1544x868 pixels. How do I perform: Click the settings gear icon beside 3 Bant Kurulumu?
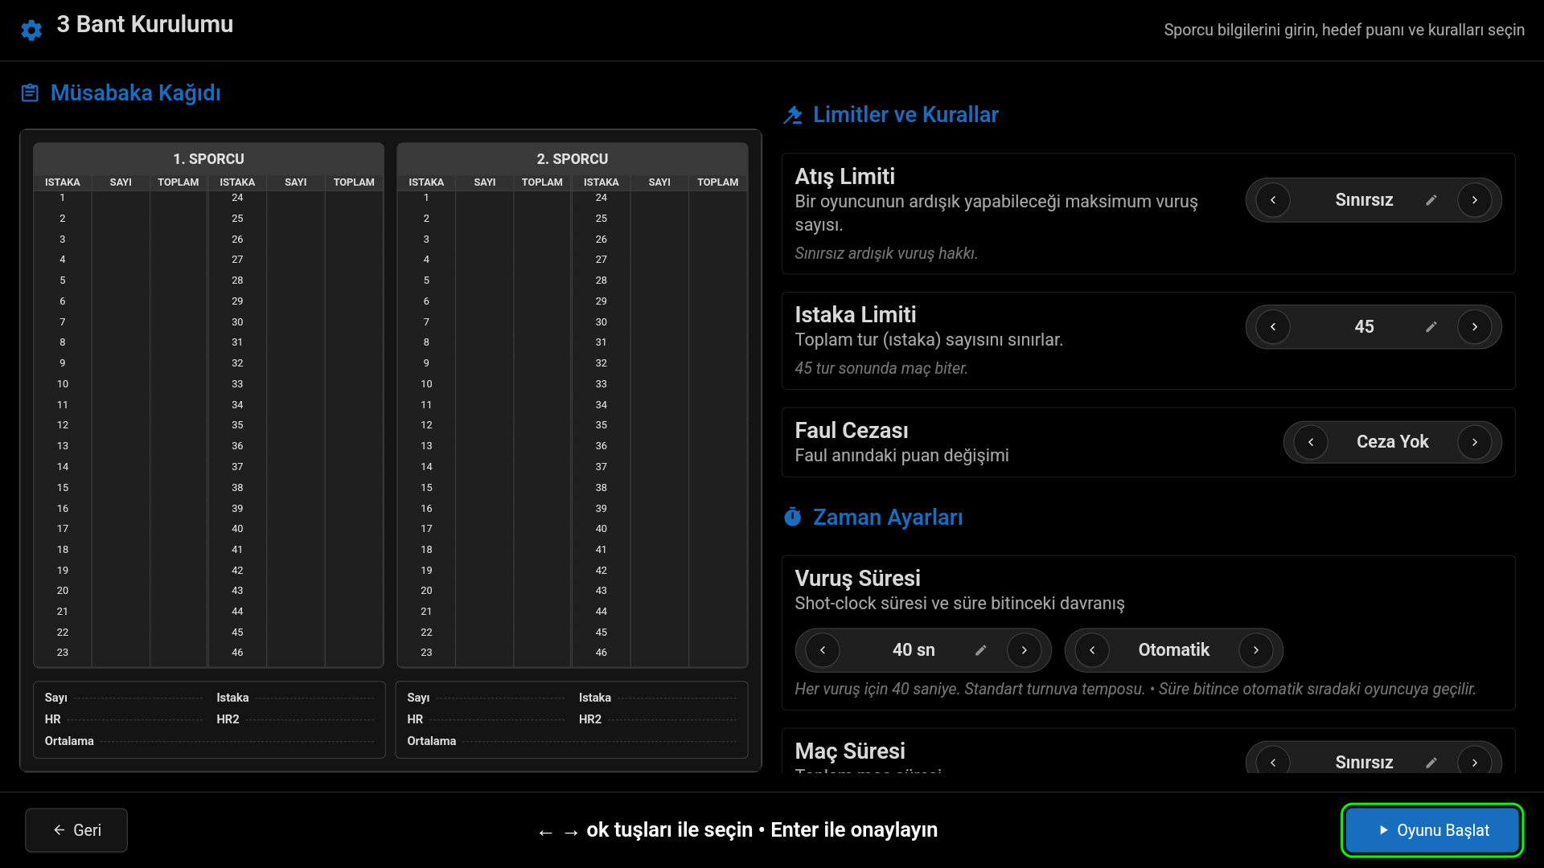(x=31, y=31)
